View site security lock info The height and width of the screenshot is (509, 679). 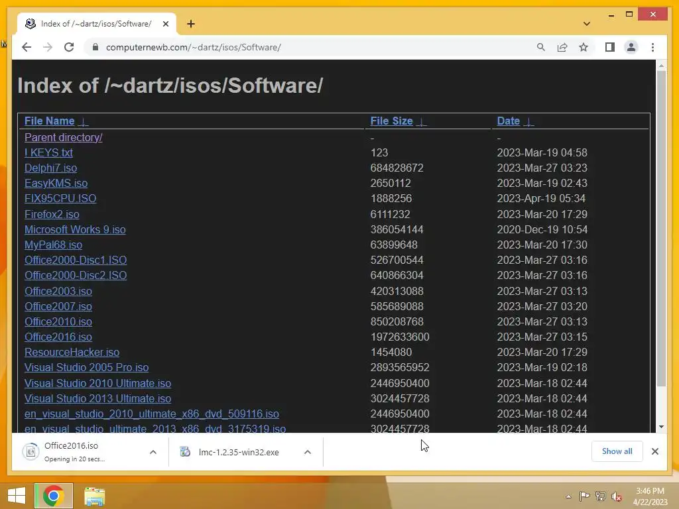coord(95,47)
